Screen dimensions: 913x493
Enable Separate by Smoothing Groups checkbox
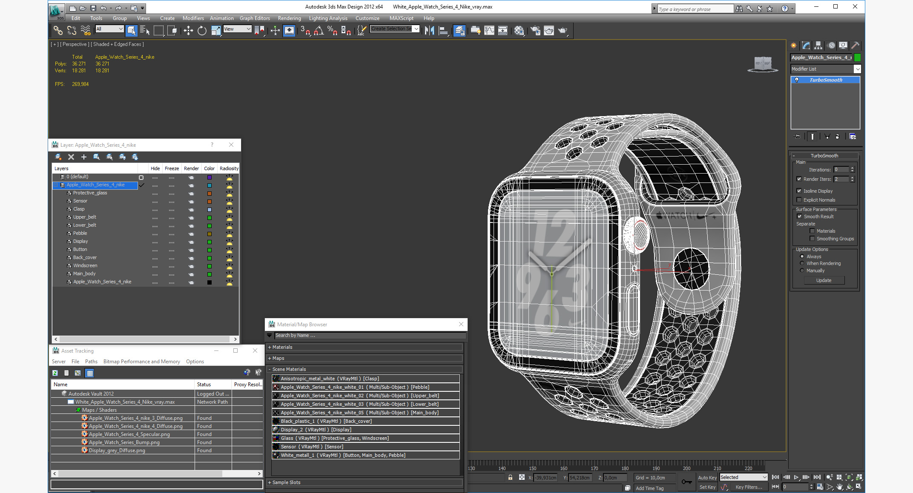812,239
